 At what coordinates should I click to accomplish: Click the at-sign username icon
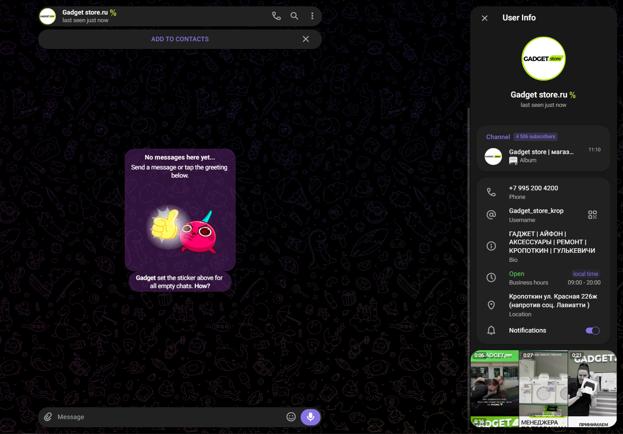[x=491, y=215]
